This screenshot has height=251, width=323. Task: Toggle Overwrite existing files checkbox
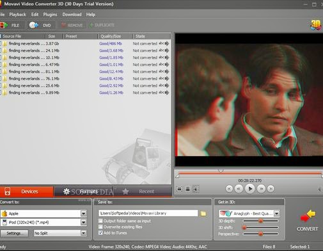pyautogui.click(x=100, y=227)
